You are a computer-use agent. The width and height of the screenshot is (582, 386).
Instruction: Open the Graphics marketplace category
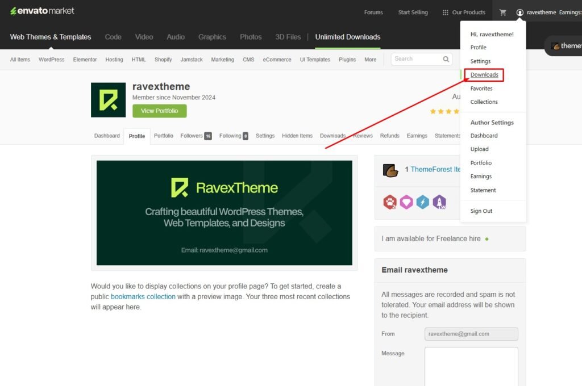[x=212, y=37]
